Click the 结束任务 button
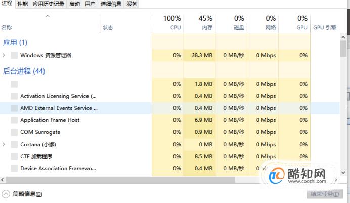350x203 pixels. pos(325,194)
